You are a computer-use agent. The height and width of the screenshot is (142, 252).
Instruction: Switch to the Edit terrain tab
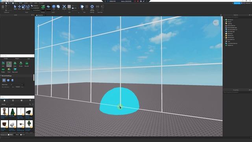(x=29, y=59)
